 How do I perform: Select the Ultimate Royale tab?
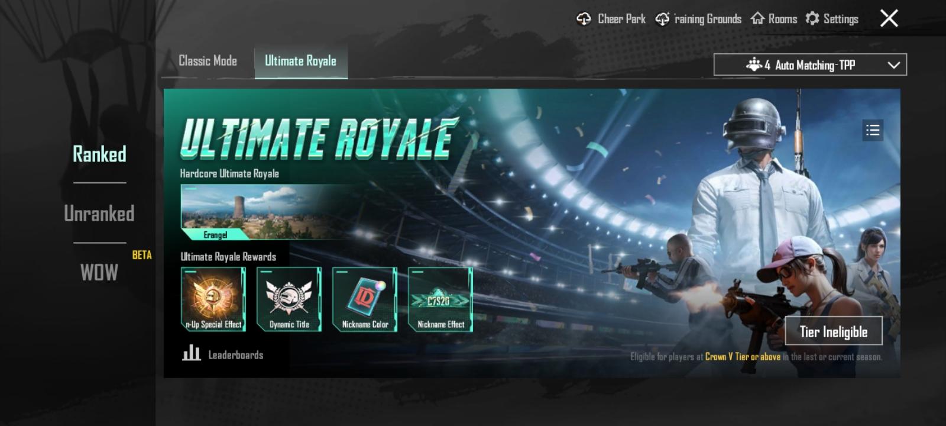click(301, 62)
